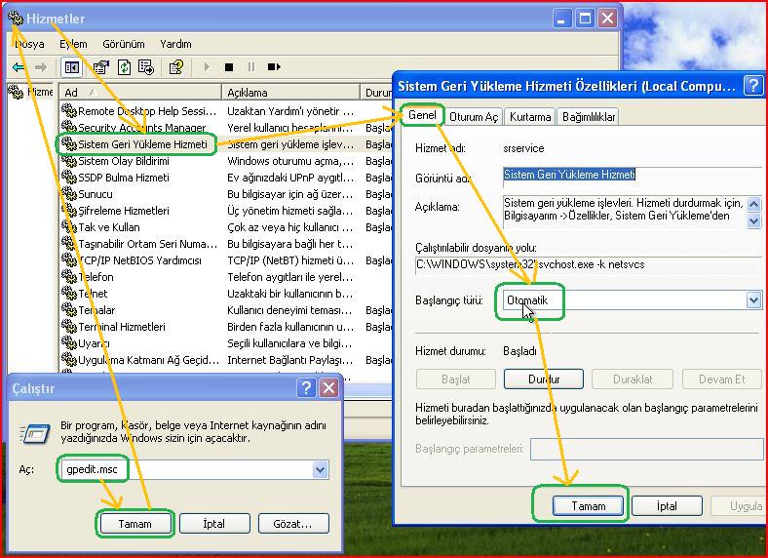Select the Telefon service row
The image size is (768, 558).
pyautogui.click(x=226, y=277)
